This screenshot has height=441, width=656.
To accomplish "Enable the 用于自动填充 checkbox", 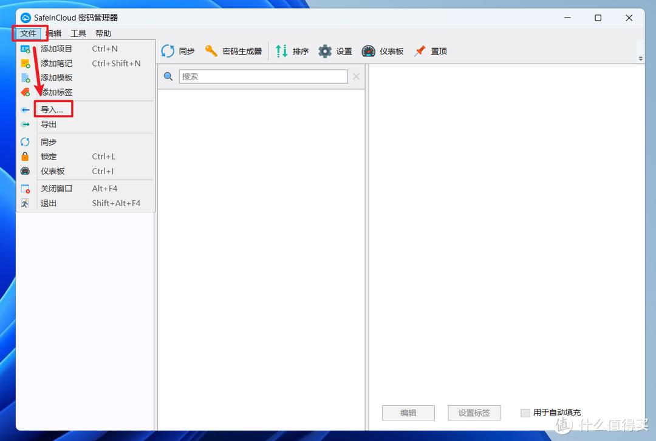I will [525, 413].
